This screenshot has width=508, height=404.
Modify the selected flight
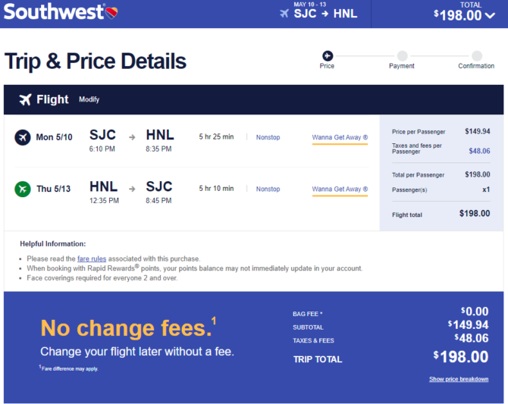89,99
